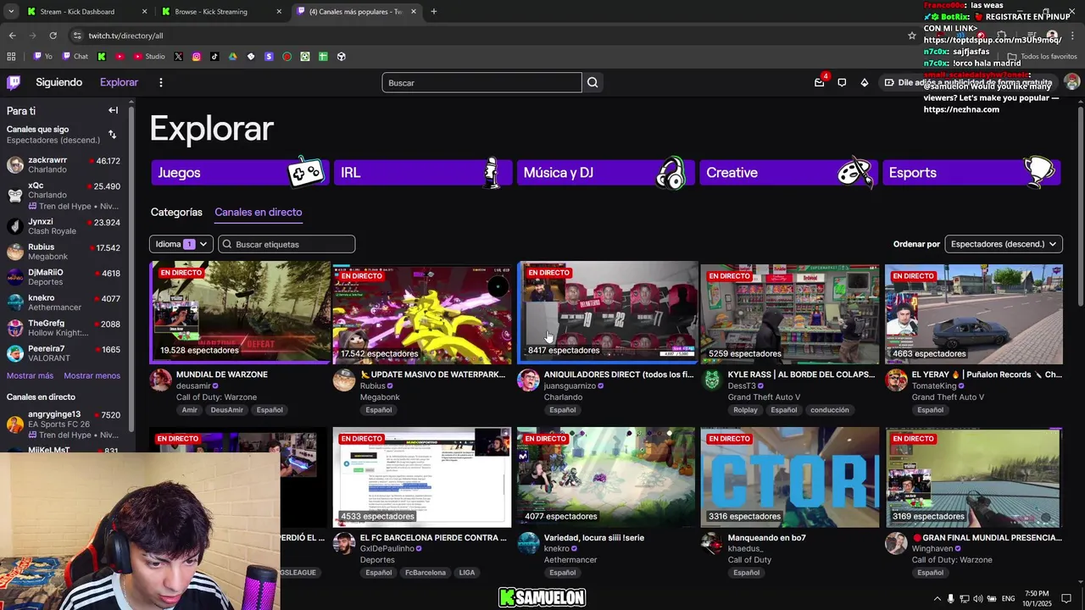Go to the Explorar page
This screenshot has height=610, width=1085.
coord(119,82)
